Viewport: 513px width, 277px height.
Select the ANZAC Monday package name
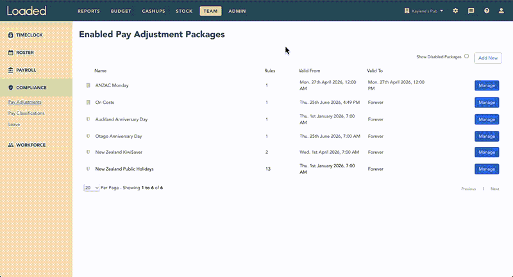112,85
